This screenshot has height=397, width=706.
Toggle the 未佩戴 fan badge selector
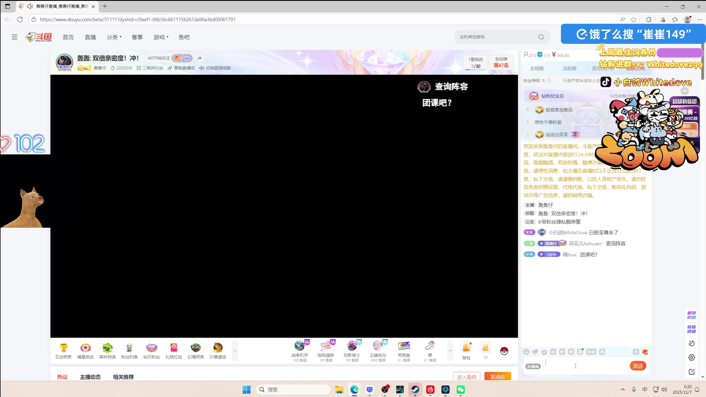(x=533, y=366)
